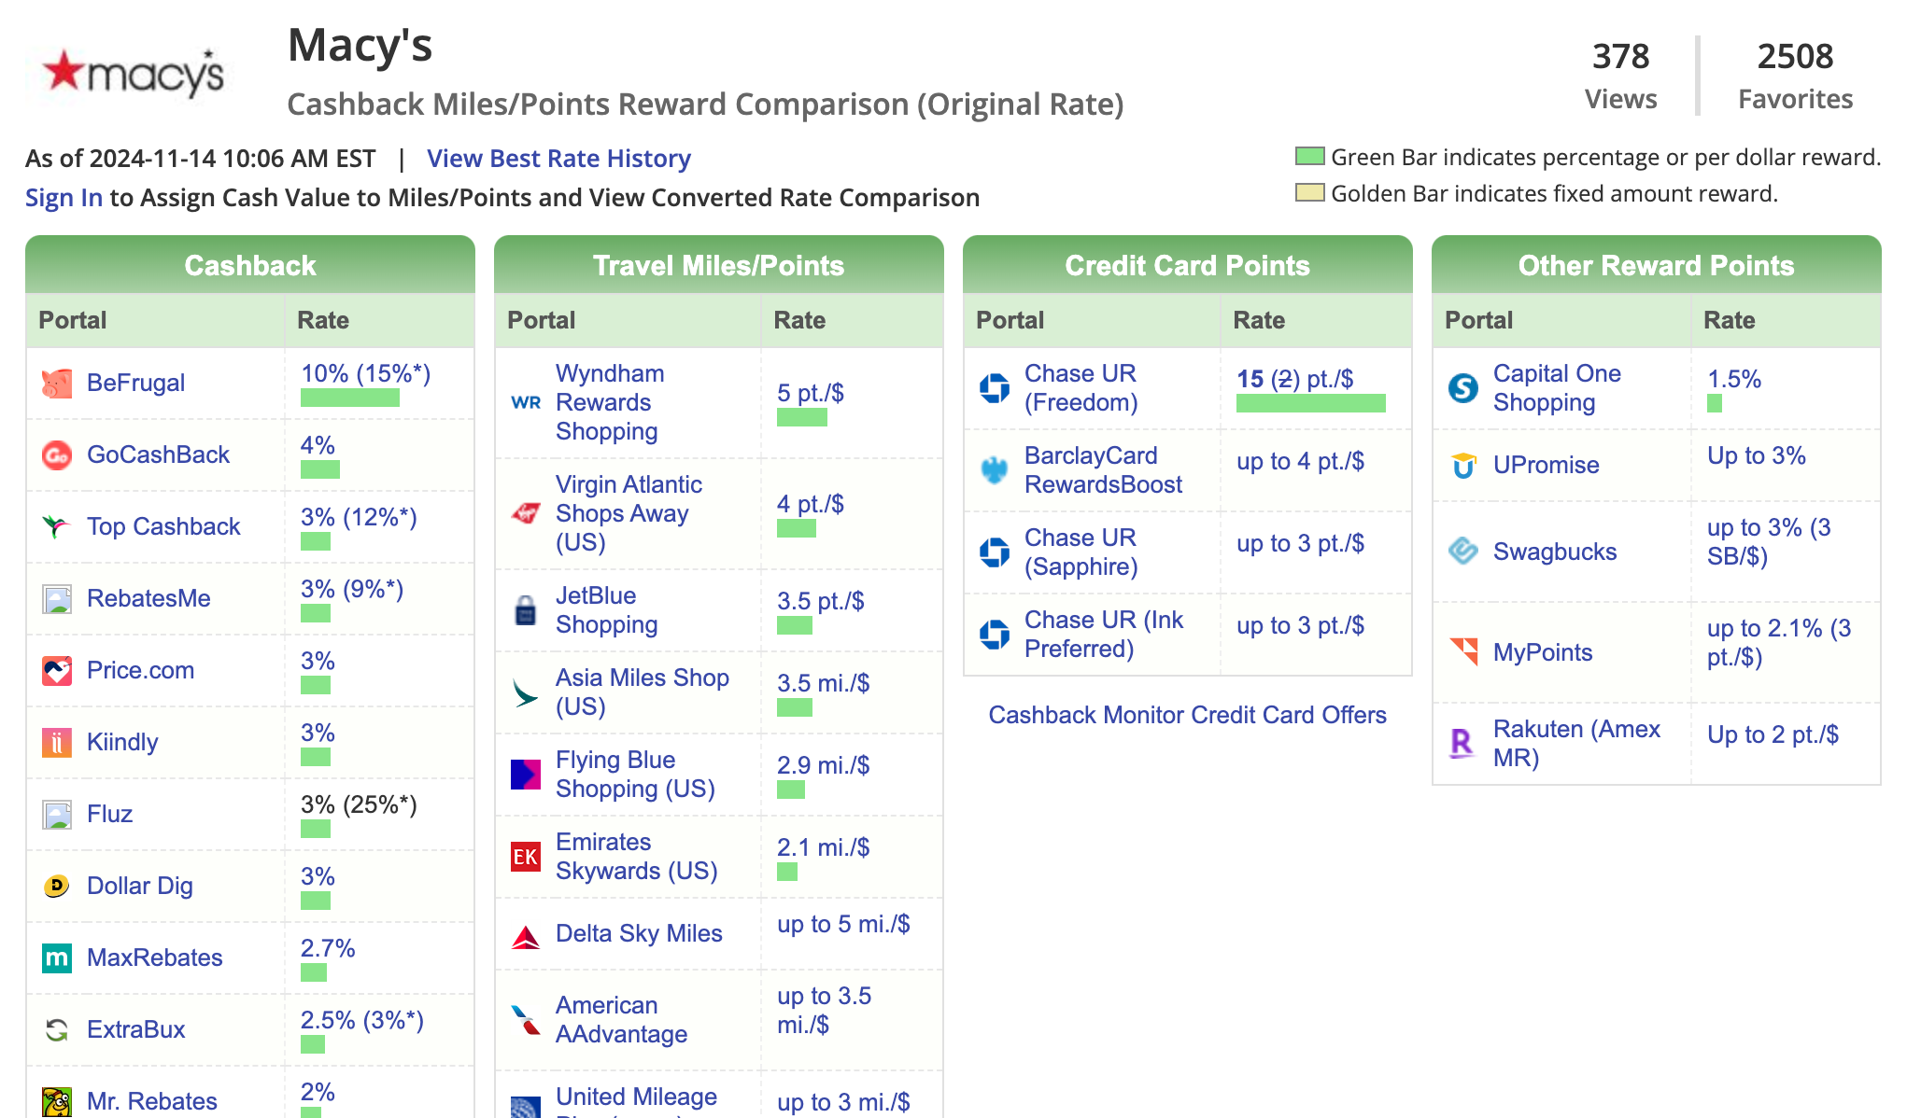Click the Virgin Atlantic red logo icon
Image resolution: width=1907 pixels, height=1118 pixels.
click(526, 514)
